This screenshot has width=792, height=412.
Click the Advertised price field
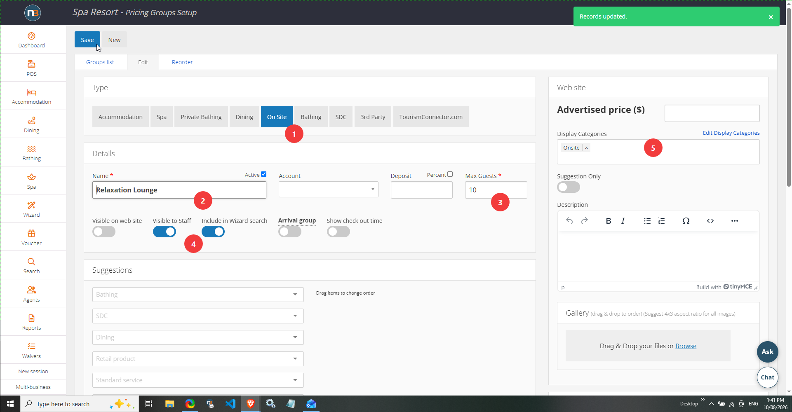pos(712,113)
